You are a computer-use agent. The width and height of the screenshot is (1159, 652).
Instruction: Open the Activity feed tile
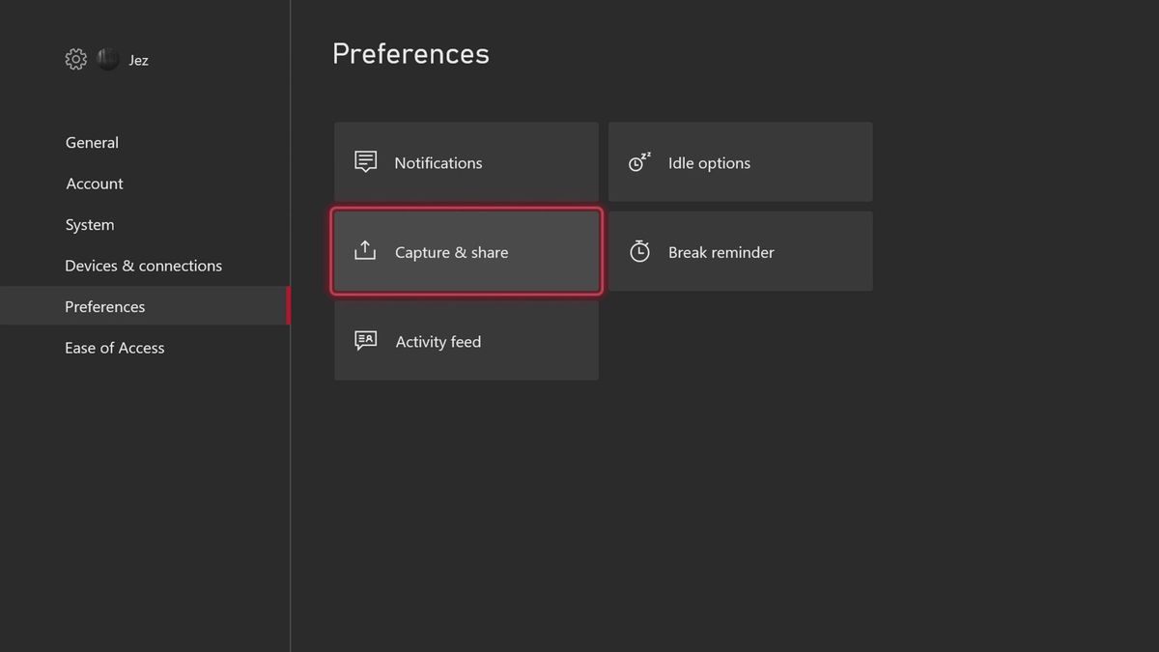click(466, 340)
